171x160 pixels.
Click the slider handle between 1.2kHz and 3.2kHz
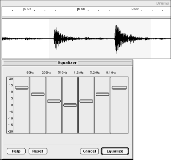[x=86, y=101]
